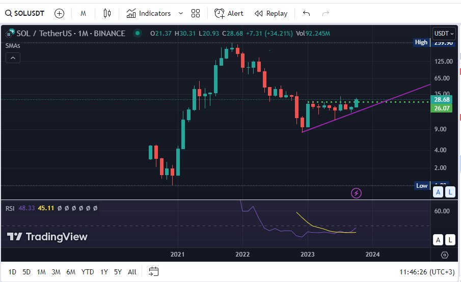Open the indicator templates grid icon
Viewport: 461px width, 282px height.
tap(196, 13)
